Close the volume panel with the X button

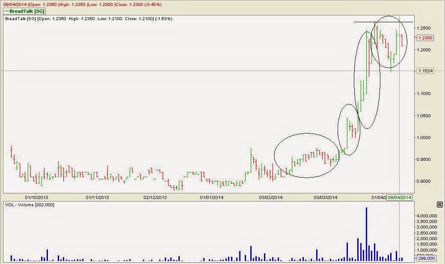pyautogui.click(x=439, y=205)
